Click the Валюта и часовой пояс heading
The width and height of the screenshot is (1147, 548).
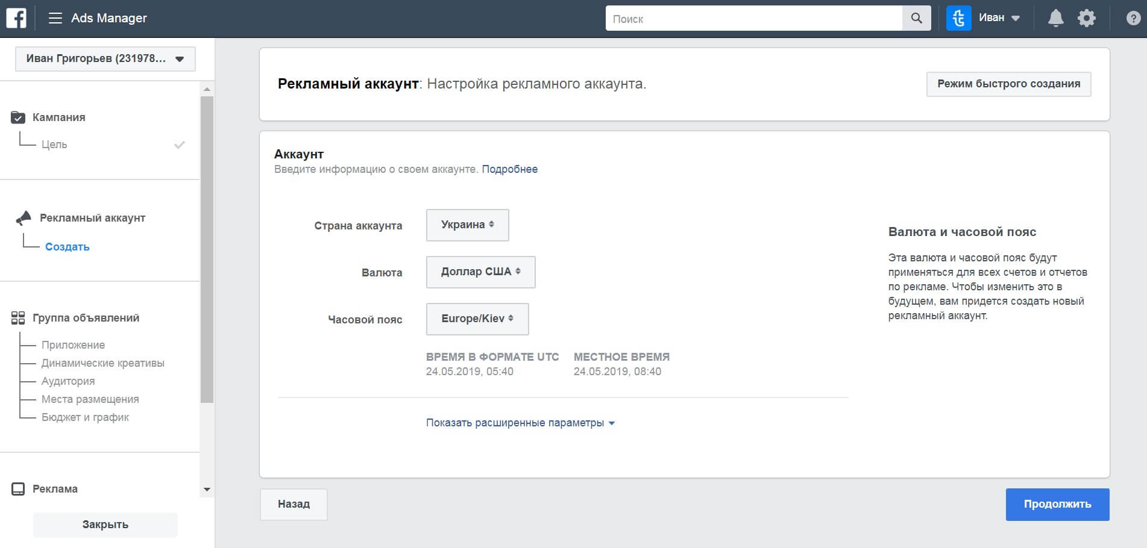pyautogui.click(x=962, y=232)
